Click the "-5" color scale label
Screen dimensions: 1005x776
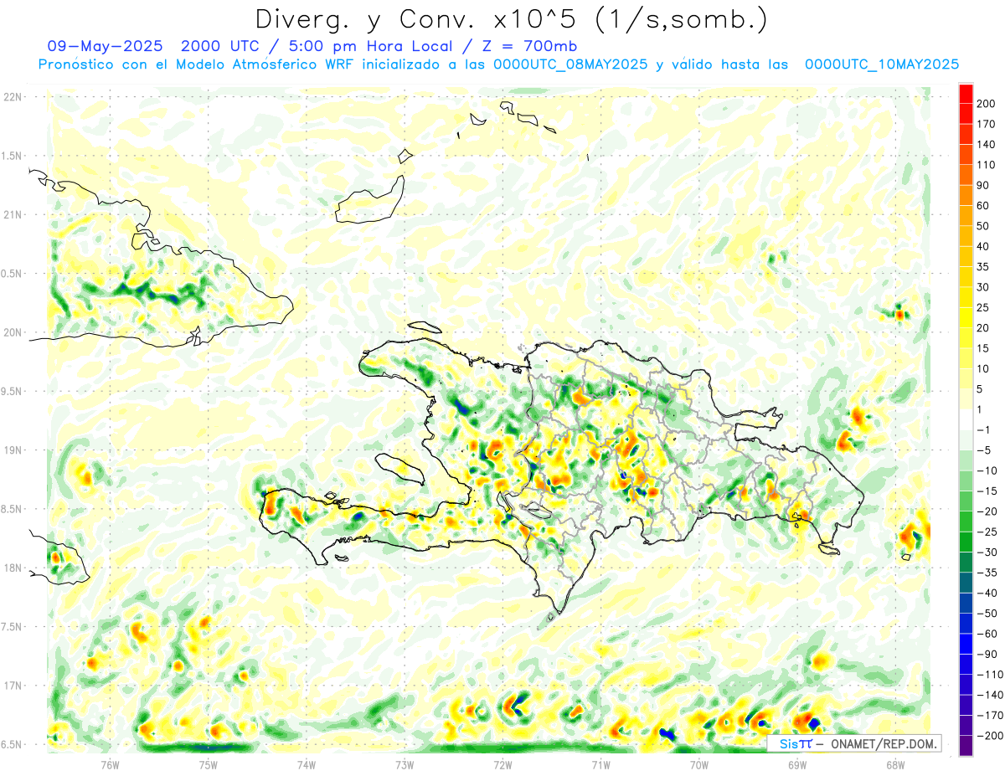click(985, 450)
